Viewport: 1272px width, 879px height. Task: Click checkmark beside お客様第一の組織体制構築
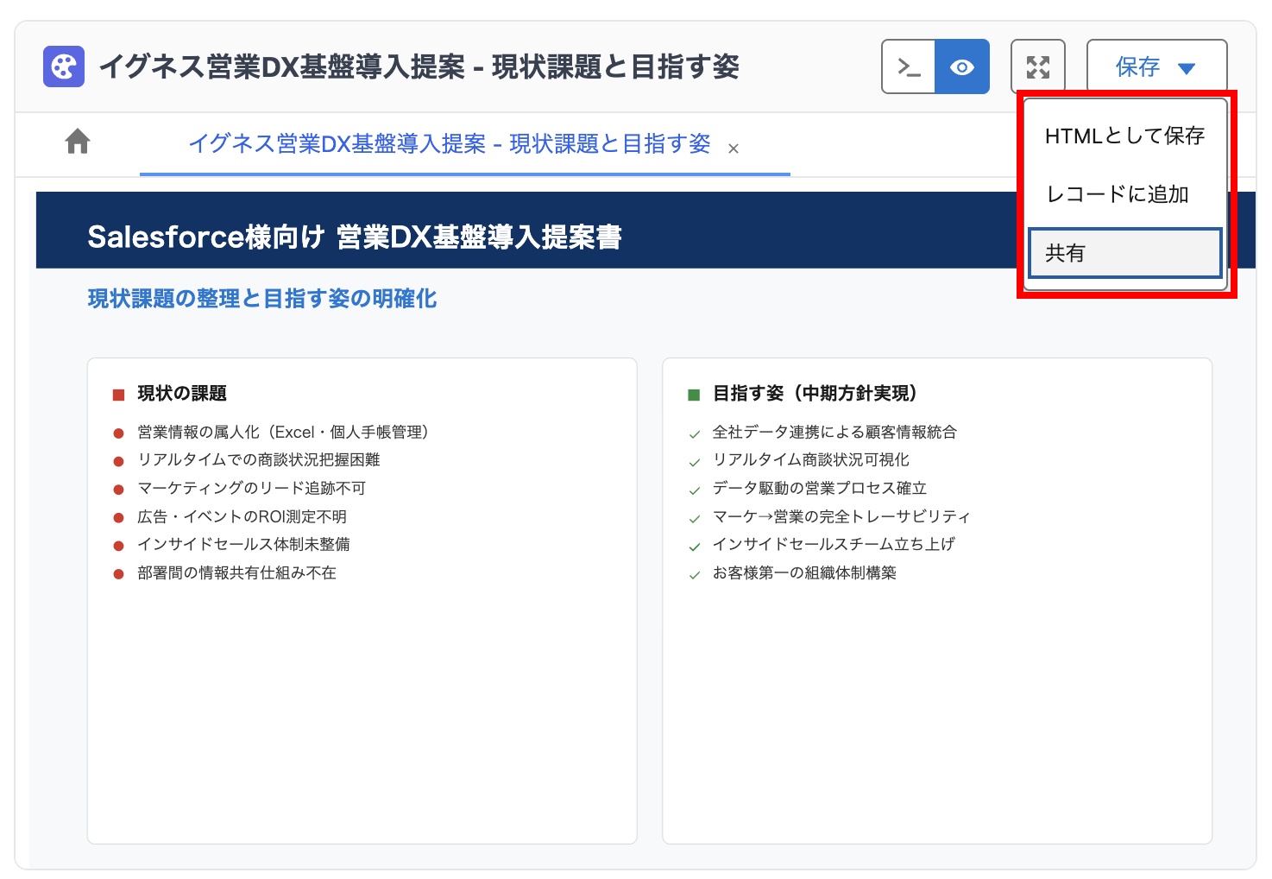[x=694, y=575]
